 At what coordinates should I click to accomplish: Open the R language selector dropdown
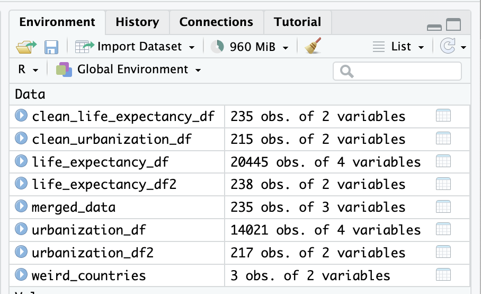[29, 70]
